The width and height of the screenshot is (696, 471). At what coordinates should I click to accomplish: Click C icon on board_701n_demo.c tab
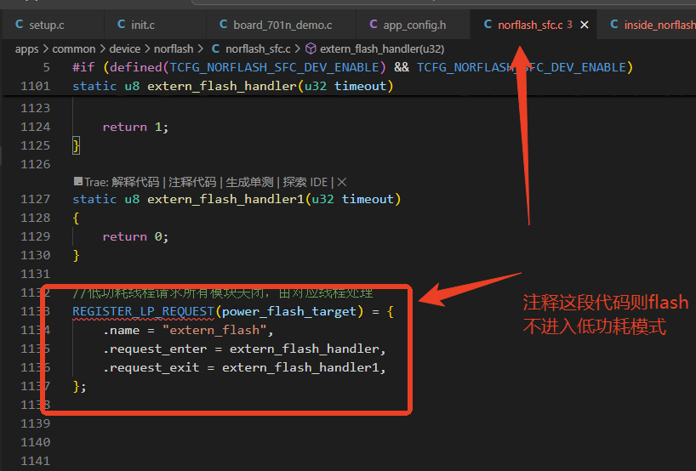tap(223, 25)
